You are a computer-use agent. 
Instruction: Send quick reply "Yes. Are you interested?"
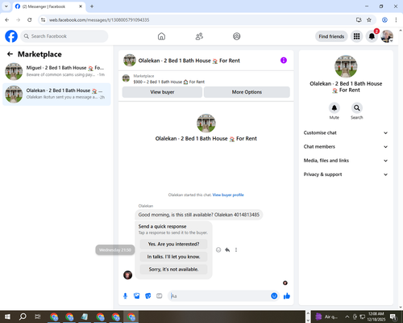pos(173,244)
